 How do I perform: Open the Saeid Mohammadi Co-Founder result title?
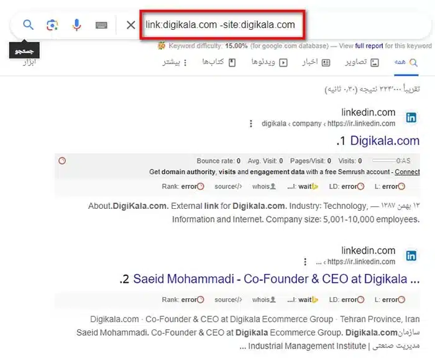[270, 279]
